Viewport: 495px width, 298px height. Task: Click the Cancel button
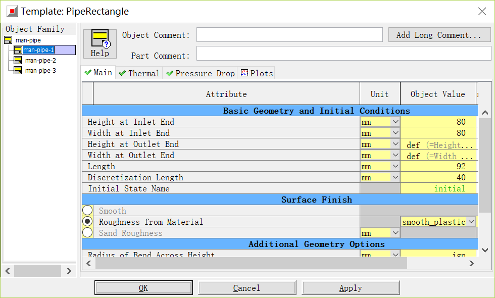(247, 288)
